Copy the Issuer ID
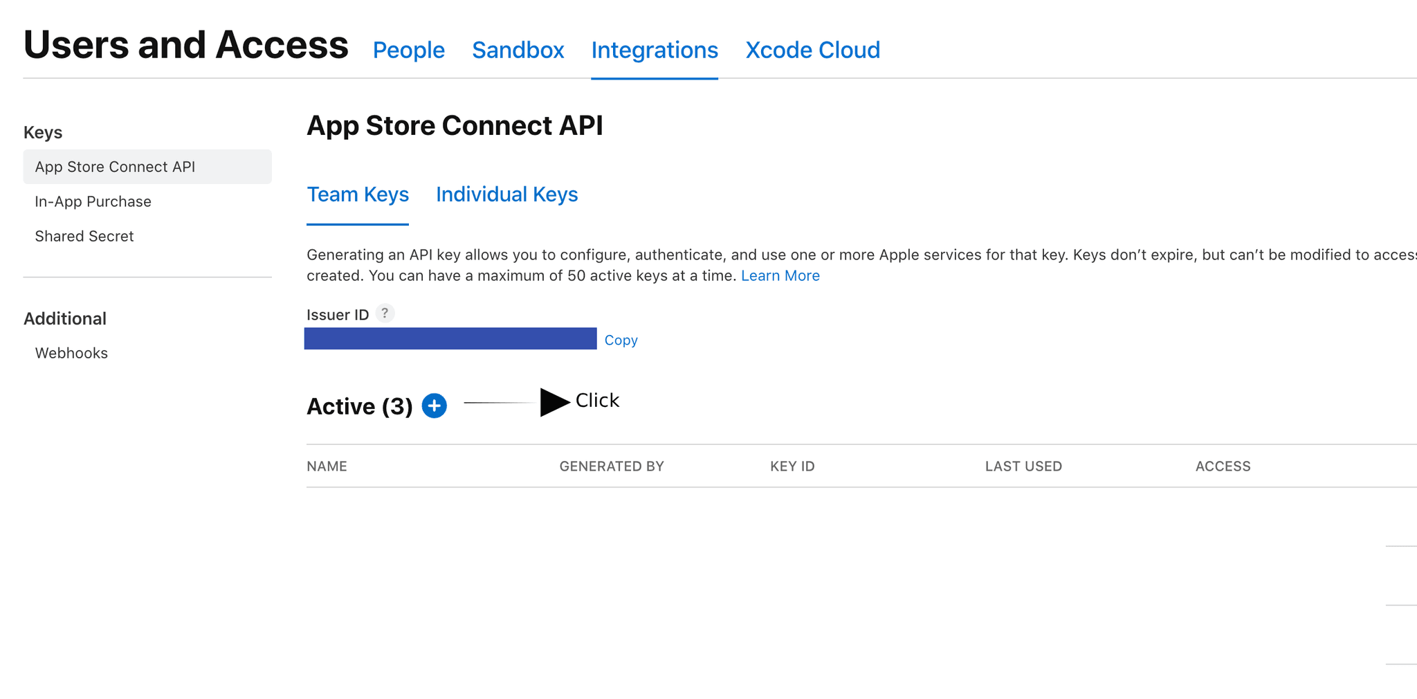1417x699 pixels. tap(620, 340)
